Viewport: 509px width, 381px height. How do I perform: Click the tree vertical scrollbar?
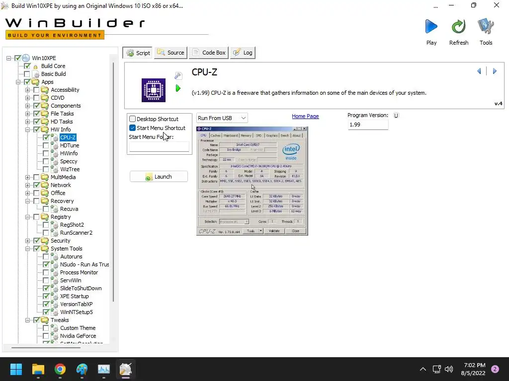(113, 182)
